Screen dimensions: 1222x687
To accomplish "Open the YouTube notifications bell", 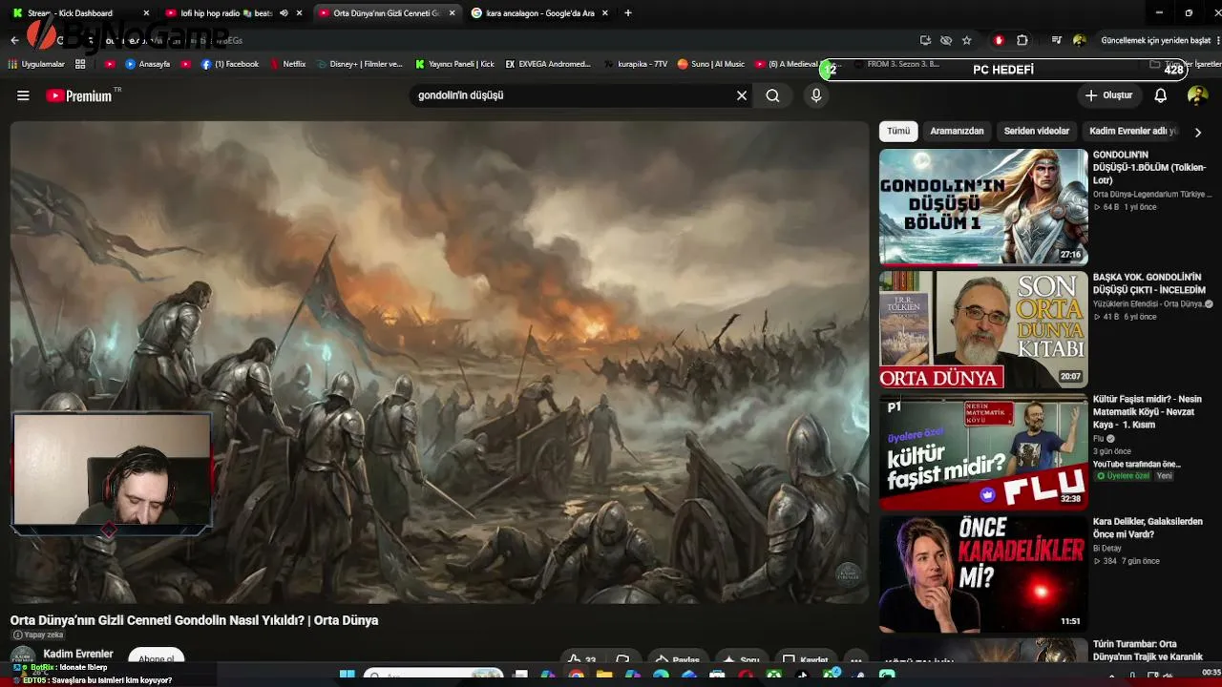I will [1161, 95].
